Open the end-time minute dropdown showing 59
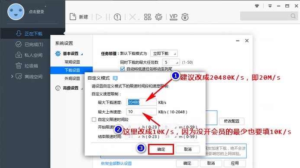 tap(170, 137)
